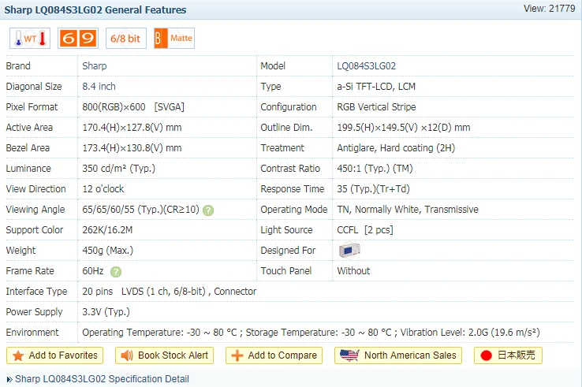Viewport: 582px width, 387px height.
Task: Click the Environment row label
Action: (32, 333)
